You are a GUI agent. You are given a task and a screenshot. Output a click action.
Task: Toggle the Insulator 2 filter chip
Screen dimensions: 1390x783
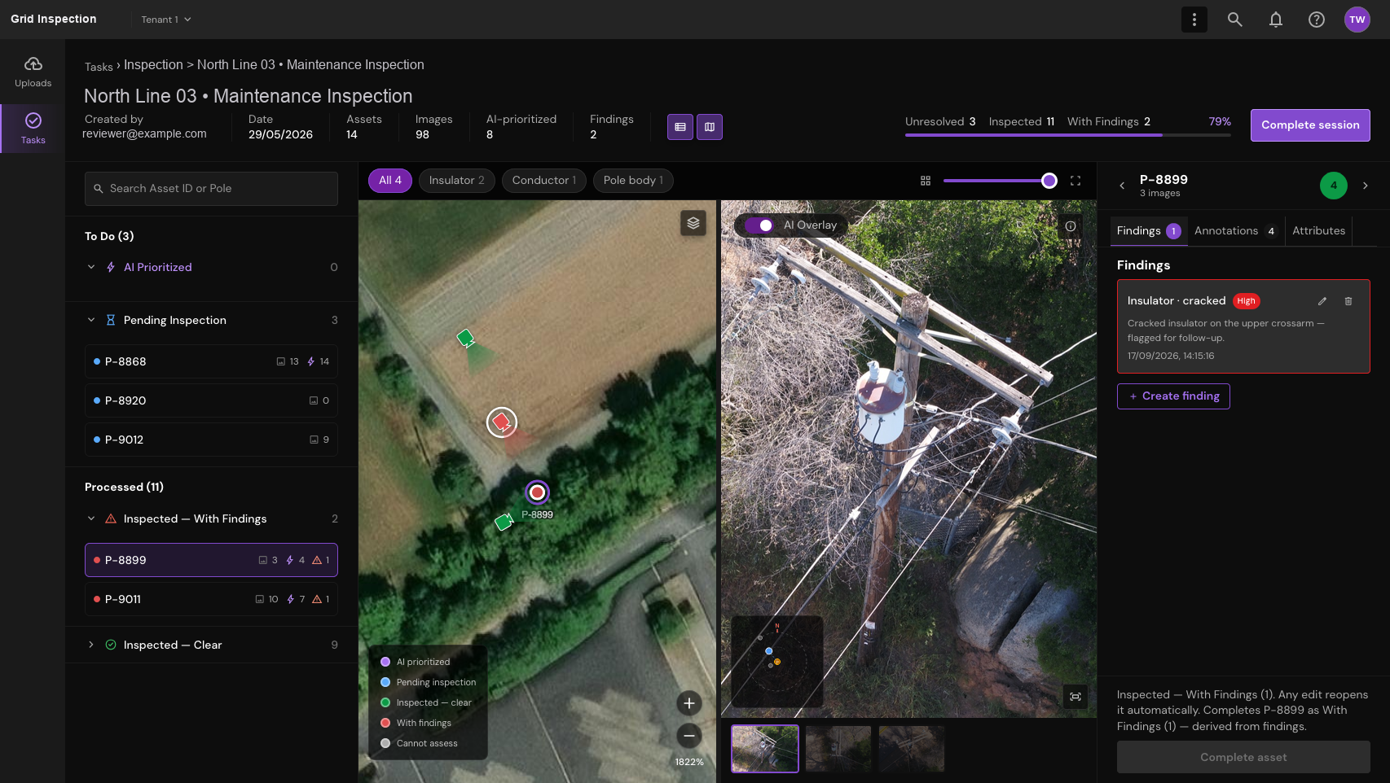(457, 181)
